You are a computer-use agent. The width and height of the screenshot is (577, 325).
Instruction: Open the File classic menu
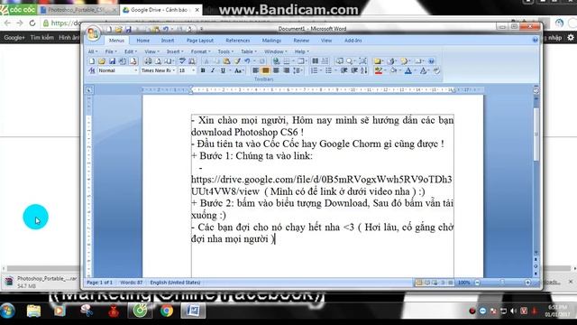click(110, 51)
